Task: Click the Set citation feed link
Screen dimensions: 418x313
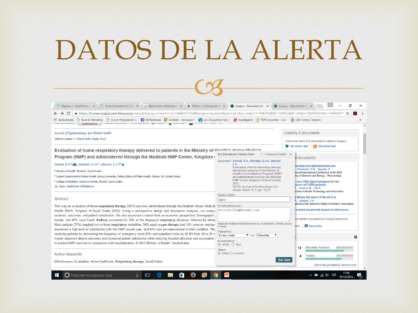Action: pyautogui.click(x=327, y=146)
